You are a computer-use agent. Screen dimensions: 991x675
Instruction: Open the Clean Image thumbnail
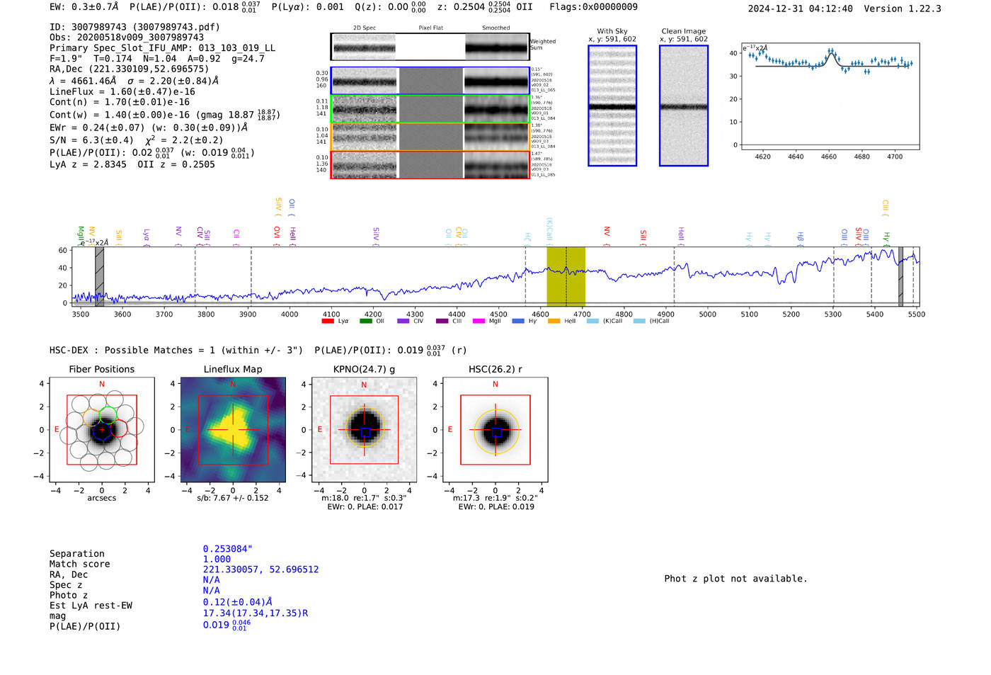(683, 106)
